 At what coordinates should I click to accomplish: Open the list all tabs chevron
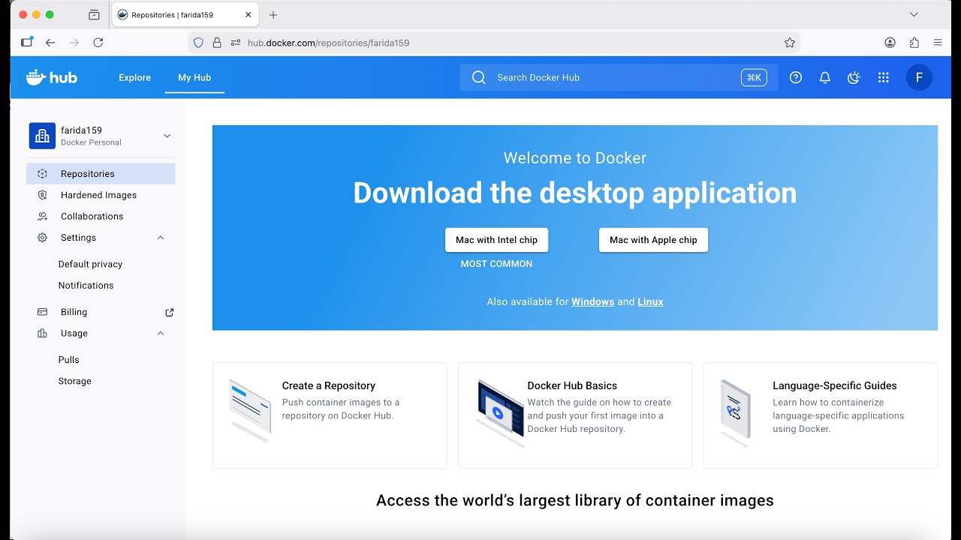pos(914,15)
